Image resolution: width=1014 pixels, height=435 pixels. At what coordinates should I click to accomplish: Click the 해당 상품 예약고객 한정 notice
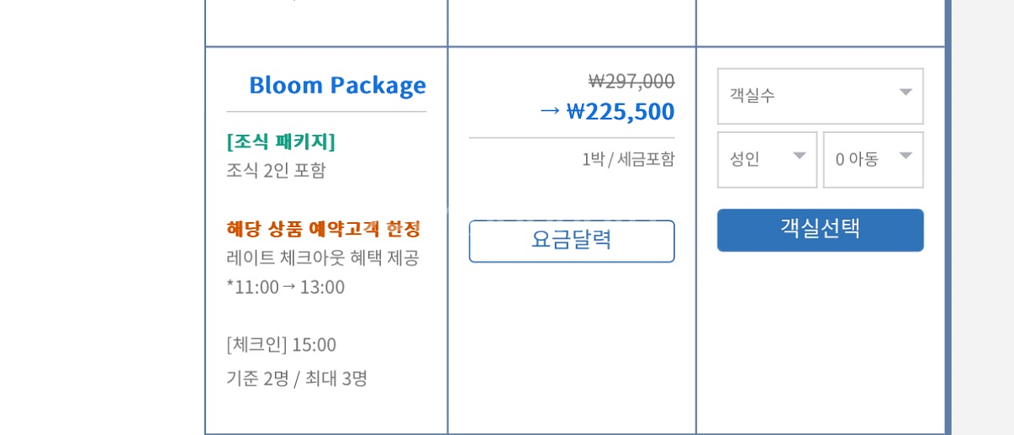[x=324, y=228]
